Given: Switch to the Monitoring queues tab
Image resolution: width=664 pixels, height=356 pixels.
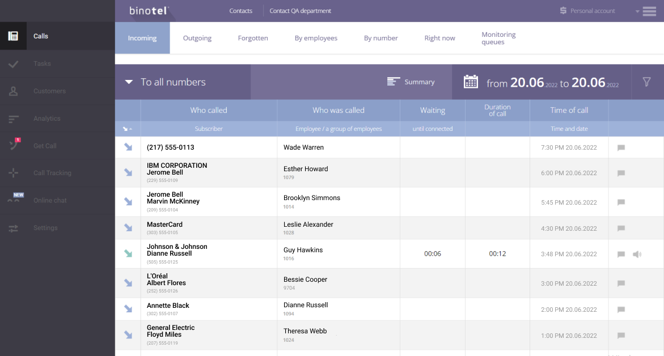Looking at the screenshot, I should tap(498, 38).
